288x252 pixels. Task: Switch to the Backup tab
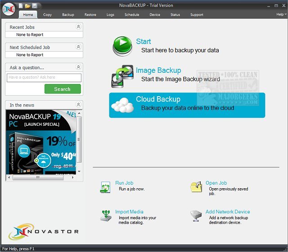pos(68,15)
